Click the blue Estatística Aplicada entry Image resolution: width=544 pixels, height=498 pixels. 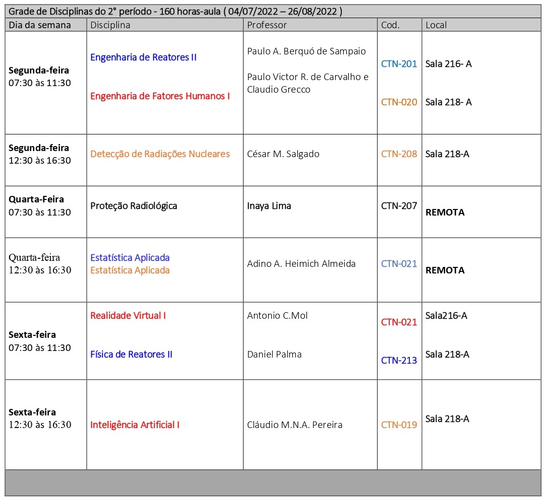click(130, 257)
